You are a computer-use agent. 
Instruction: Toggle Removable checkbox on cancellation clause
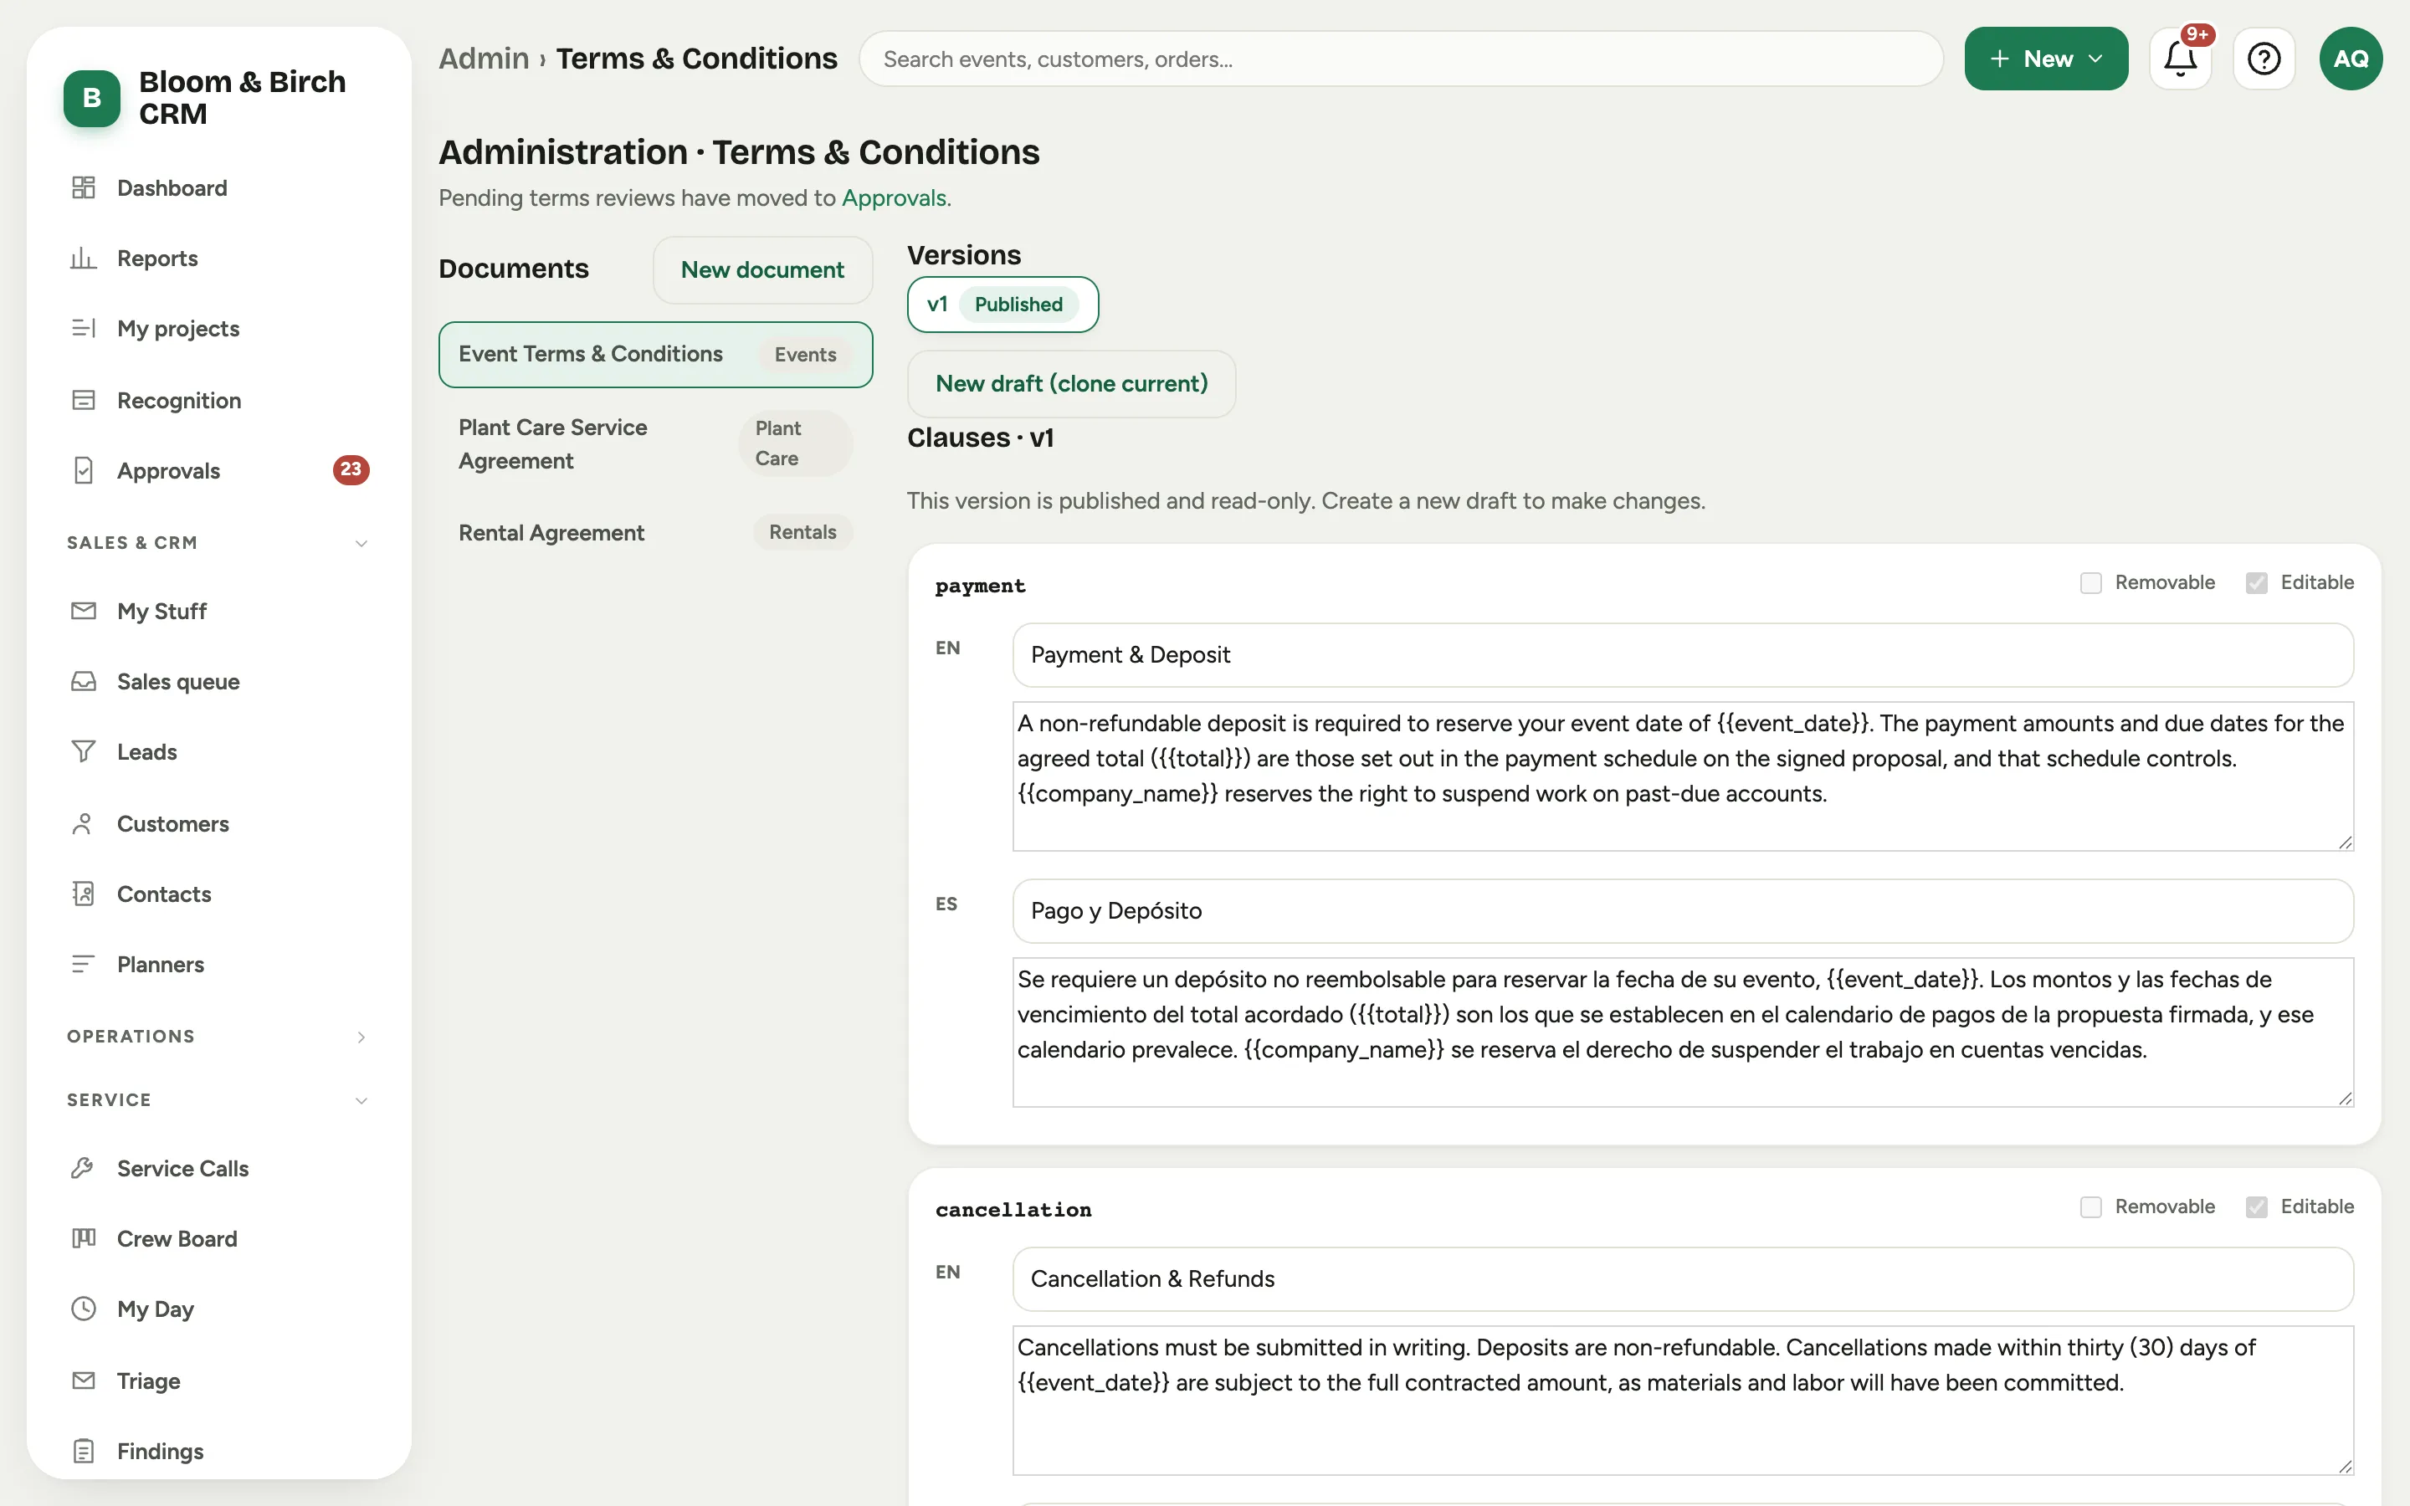[2090, 1207]
